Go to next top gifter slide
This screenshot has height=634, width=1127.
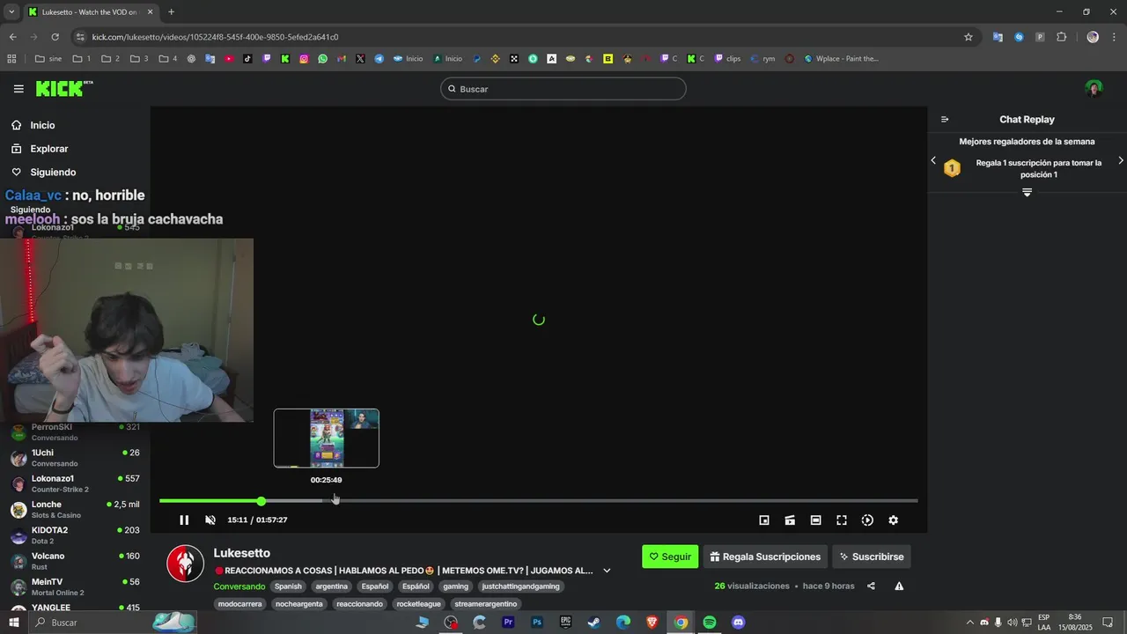1121,160
